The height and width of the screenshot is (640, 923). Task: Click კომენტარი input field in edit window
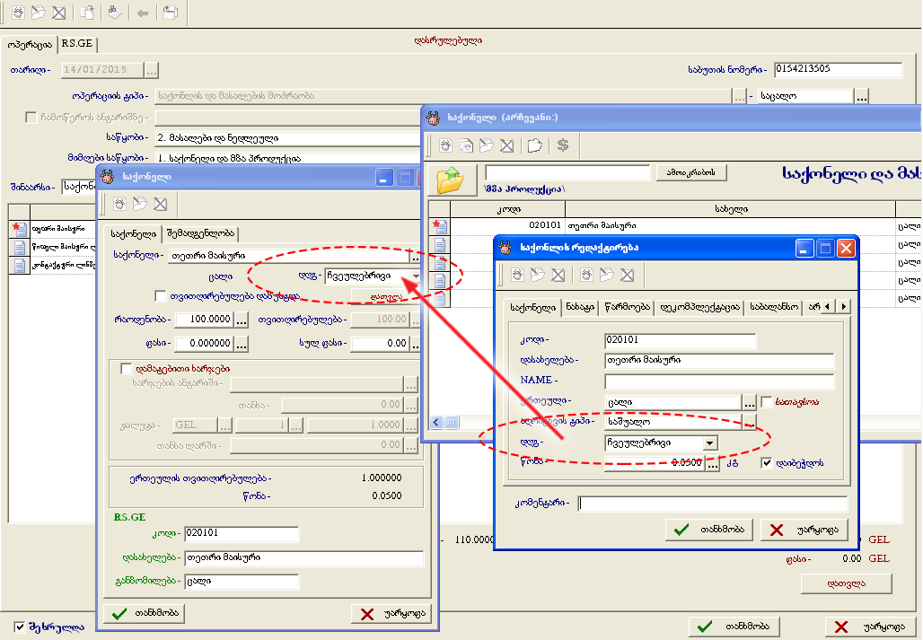tap(713, 504)
